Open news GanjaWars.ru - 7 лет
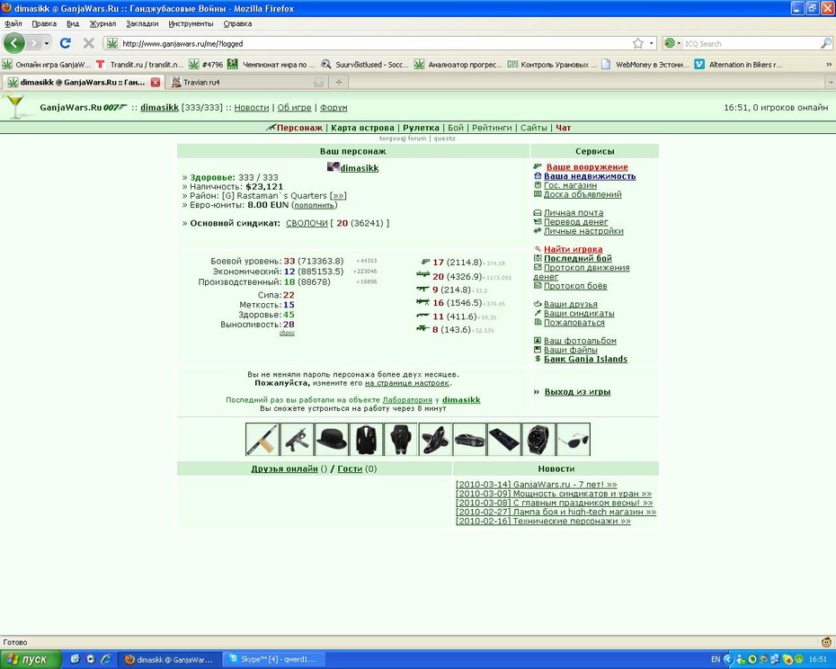This screenshot has width=836, height=669. [537, 485]
